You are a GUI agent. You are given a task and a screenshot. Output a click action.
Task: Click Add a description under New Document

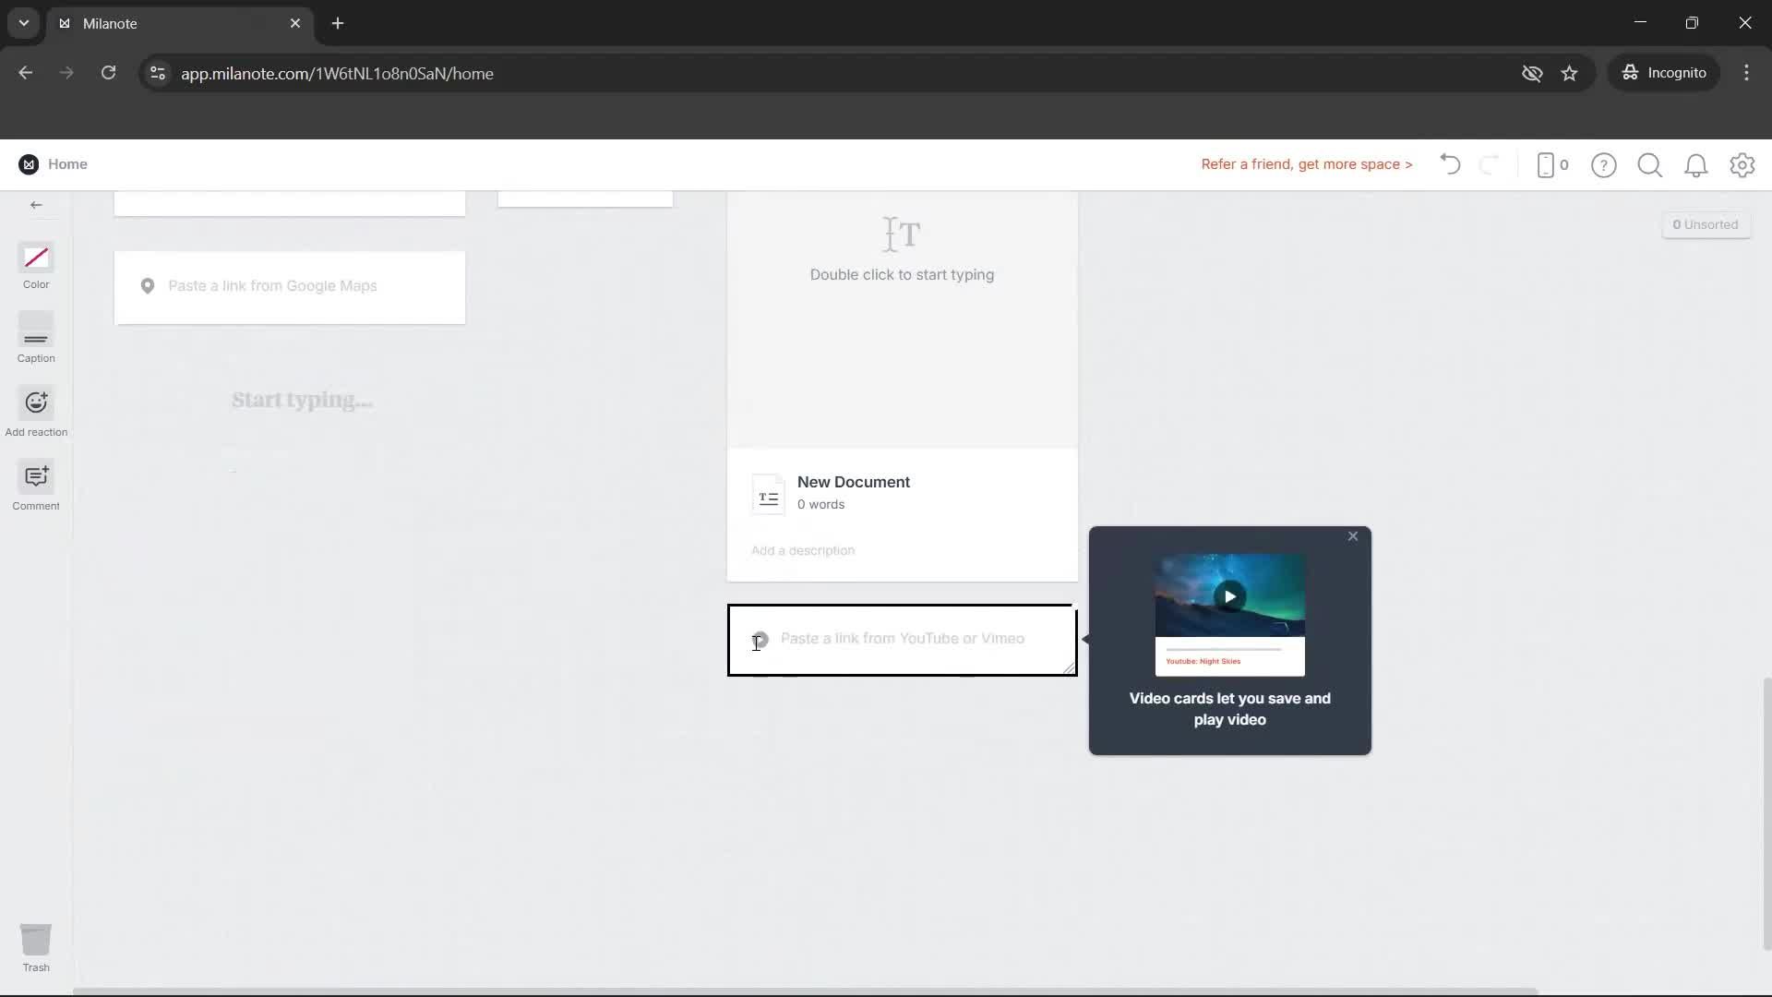(x=802, y=550)
